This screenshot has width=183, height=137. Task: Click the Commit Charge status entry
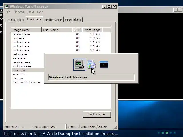point(91,127)
